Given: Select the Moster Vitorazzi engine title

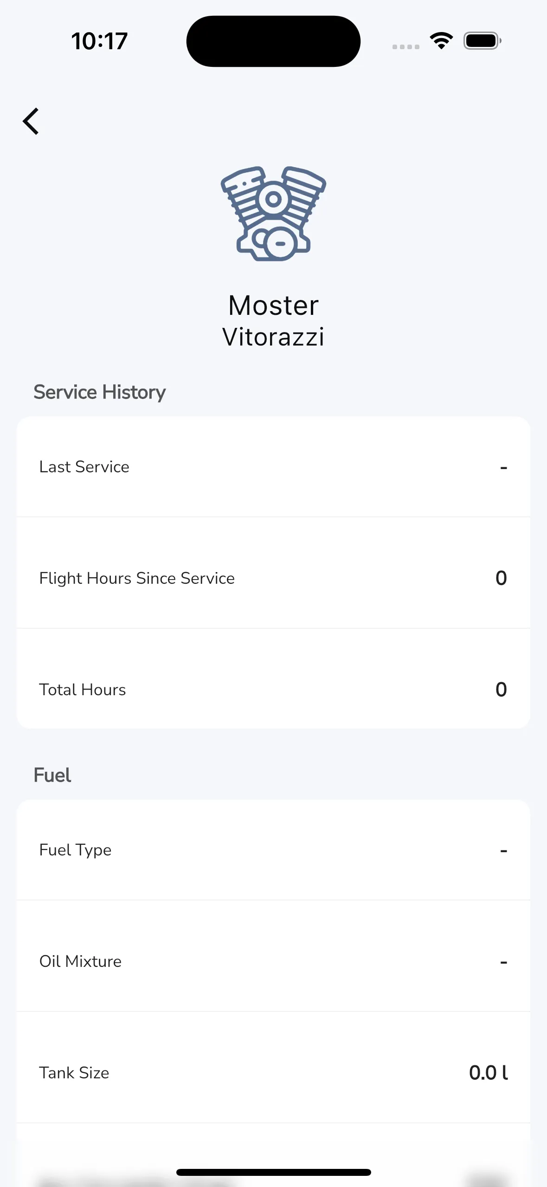Looking at the screenshot, I should tap(273, 321).
